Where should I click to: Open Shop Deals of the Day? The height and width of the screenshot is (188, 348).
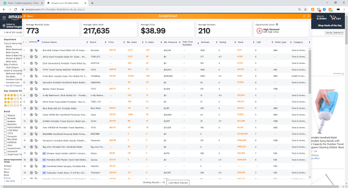(330, 26)
